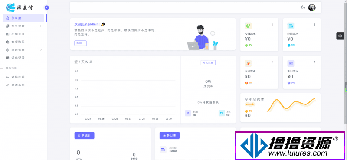Go to 在线充值 online recharge page

click(23, 34)
